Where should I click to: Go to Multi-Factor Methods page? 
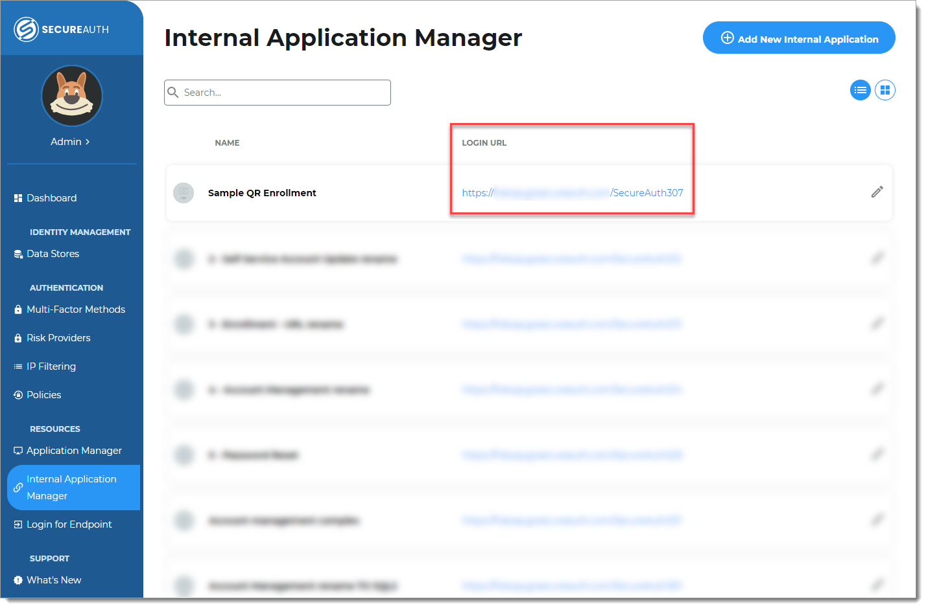pyautogui.click(x=75, y=310)
